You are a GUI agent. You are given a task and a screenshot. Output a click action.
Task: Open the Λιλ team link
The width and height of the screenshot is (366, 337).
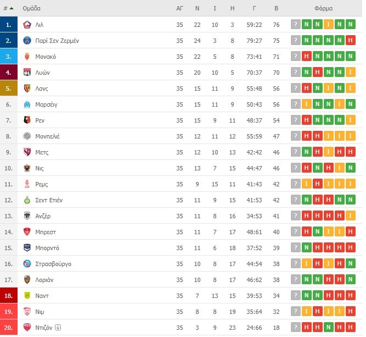pos(39,25)
